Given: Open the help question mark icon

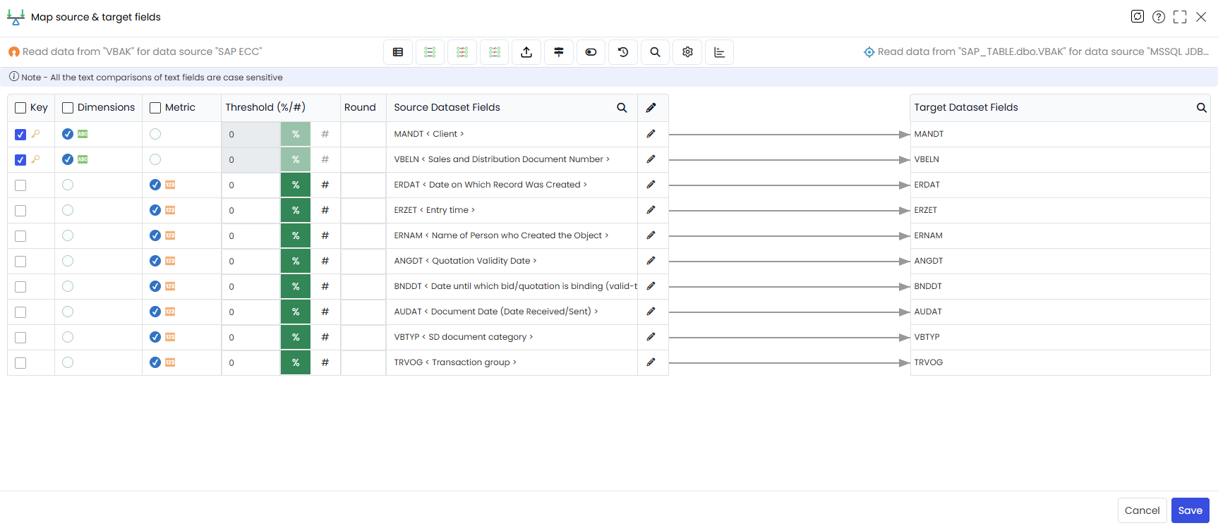Looking at the screenshot, I should click(1159, 17).
